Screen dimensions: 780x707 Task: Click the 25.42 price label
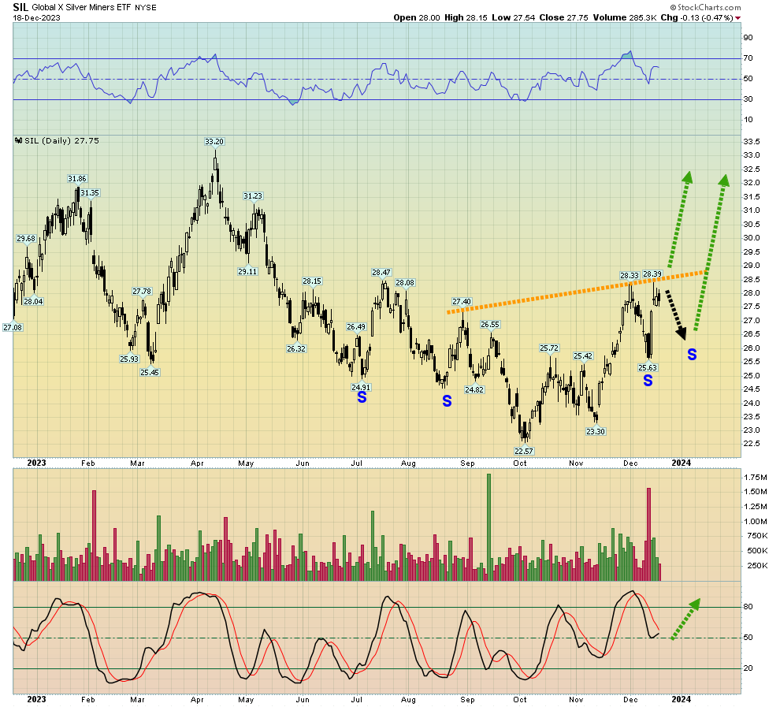pyautogui.click(x=583, y=355)
